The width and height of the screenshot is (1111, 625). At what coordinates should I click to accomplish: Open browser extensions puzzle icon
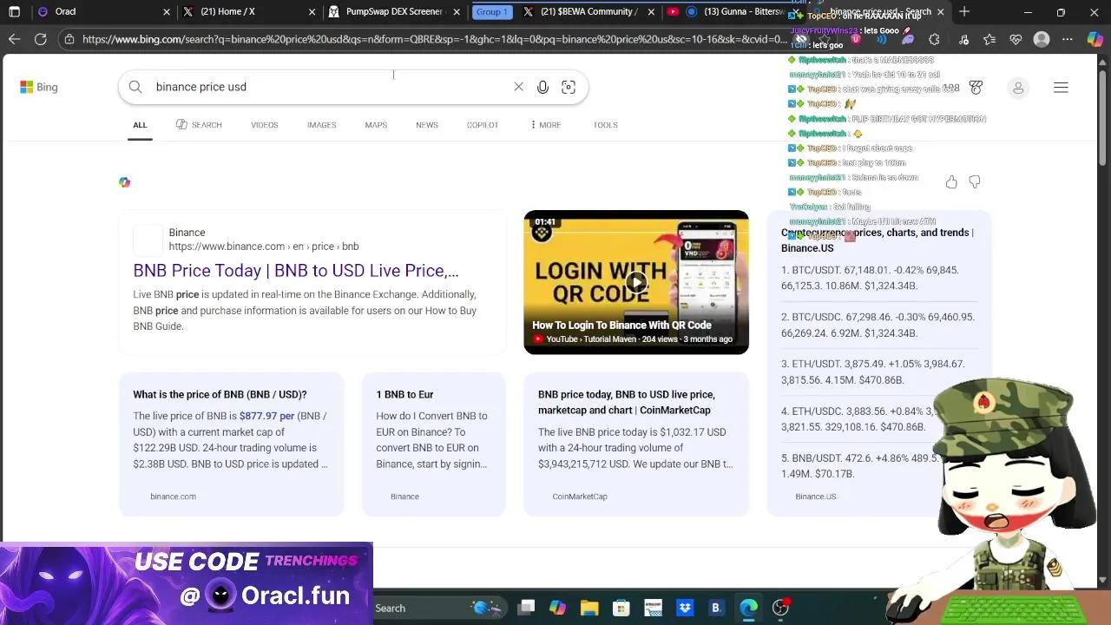pos(934,39)
